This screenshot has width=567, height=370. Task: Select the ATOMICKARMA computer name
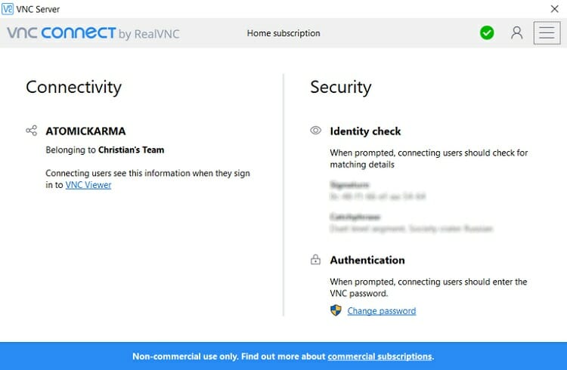pyautogui.click(x=85, y=131)
